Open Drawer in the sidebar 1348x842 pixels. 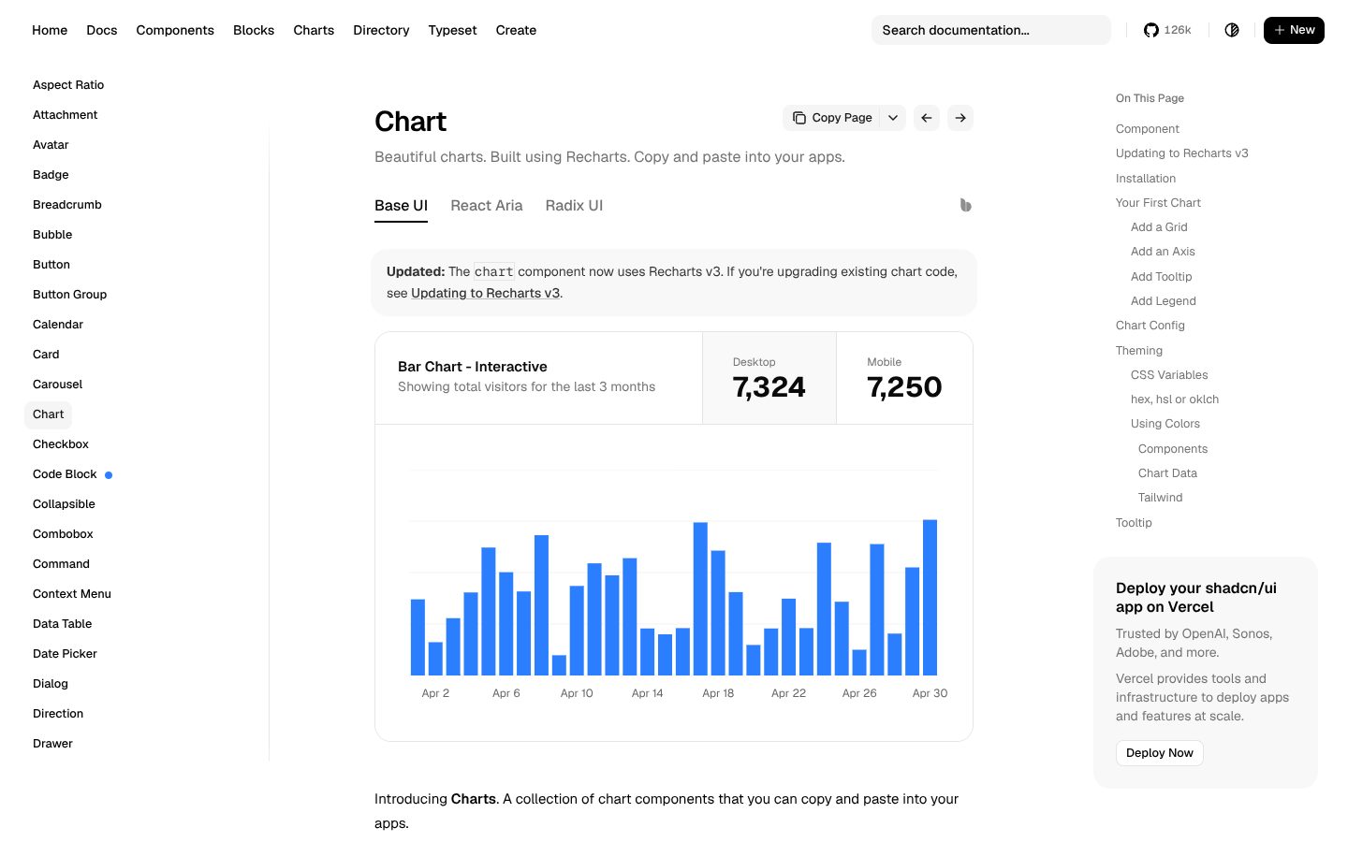pos(52,744)
